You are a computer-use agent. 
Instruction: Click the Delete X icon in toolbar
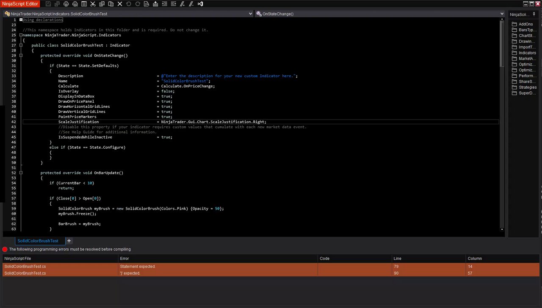(x=120, y=4)
